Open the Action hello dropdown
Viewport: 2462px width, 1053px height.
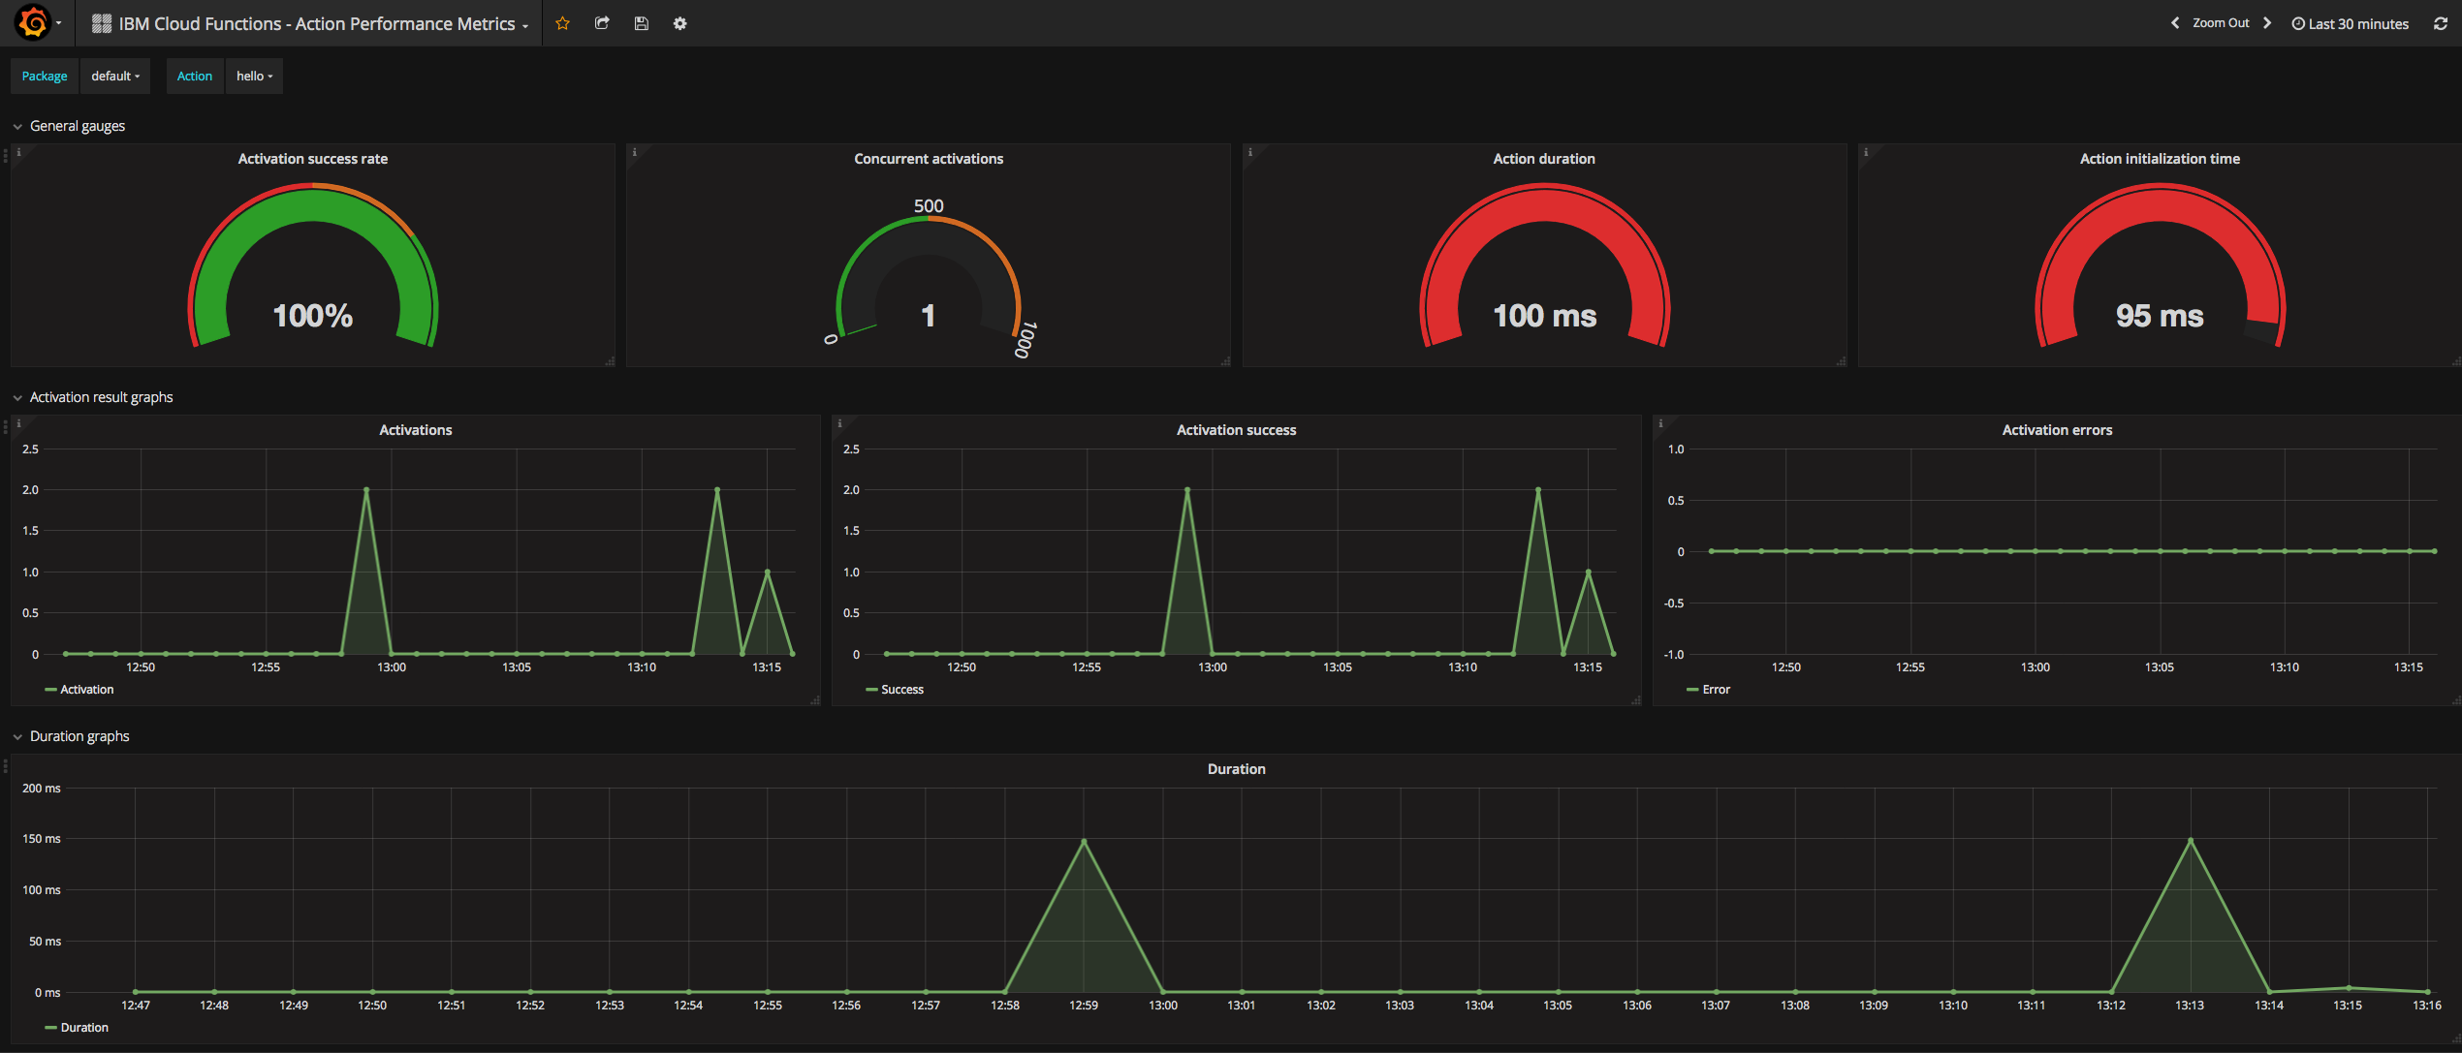(254, 77)
